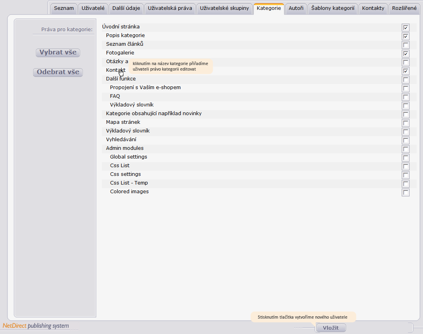This screenshot has width=423, height=334.
Task: Click the Global settings category name
Action: pos(129,157)
